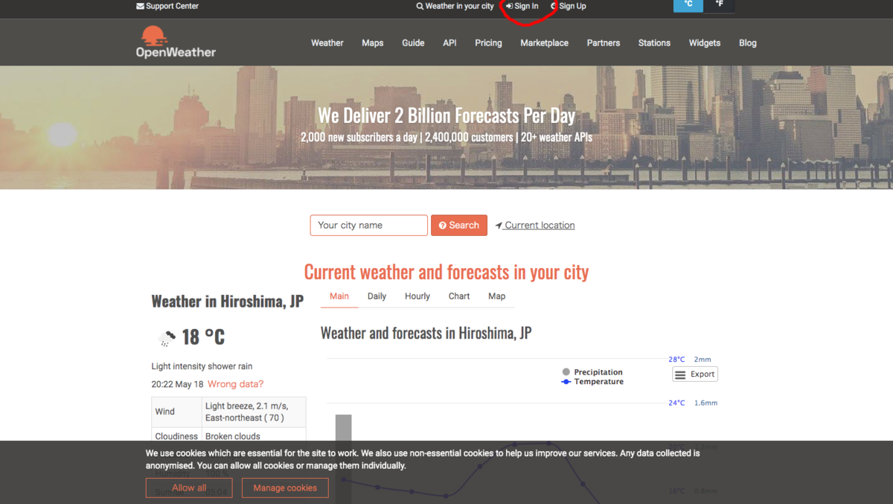Open the Maps menu item
The height and width of the screenshot is (504, 893).
pyautogui.click(x=373, y=43)
